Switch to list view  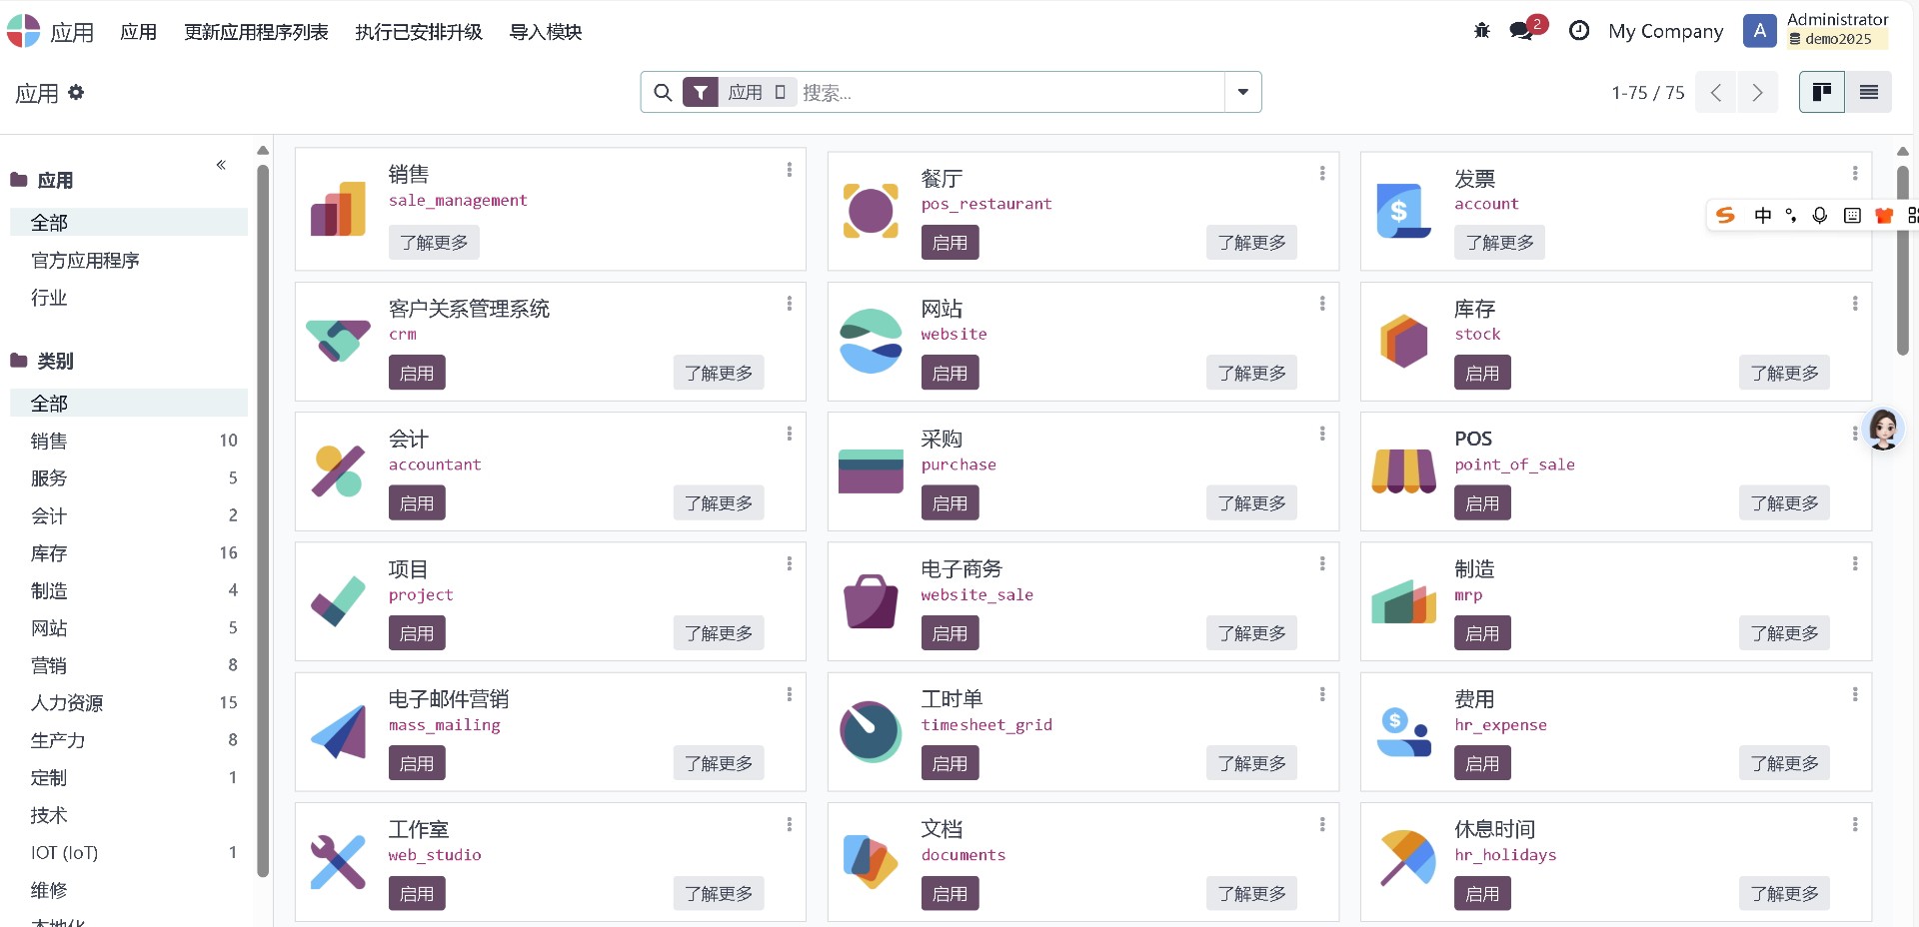pyautogui.click(x=1868, y=93)
